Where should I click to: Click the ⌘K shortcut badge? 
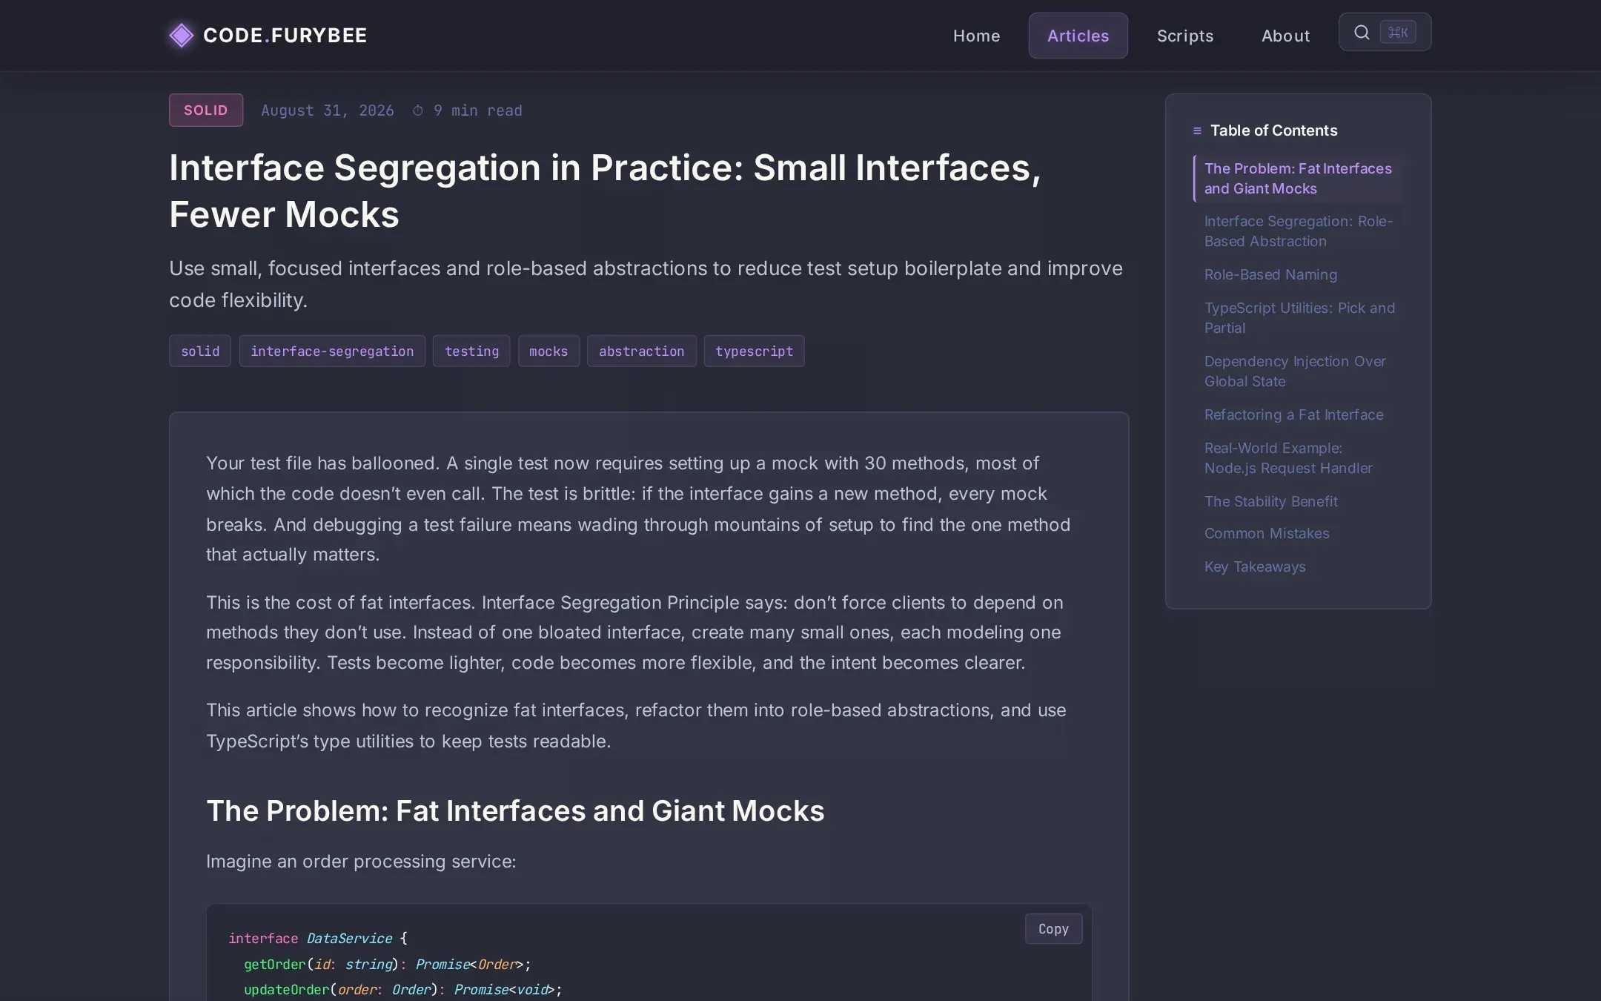click(x=1398, y=33)
